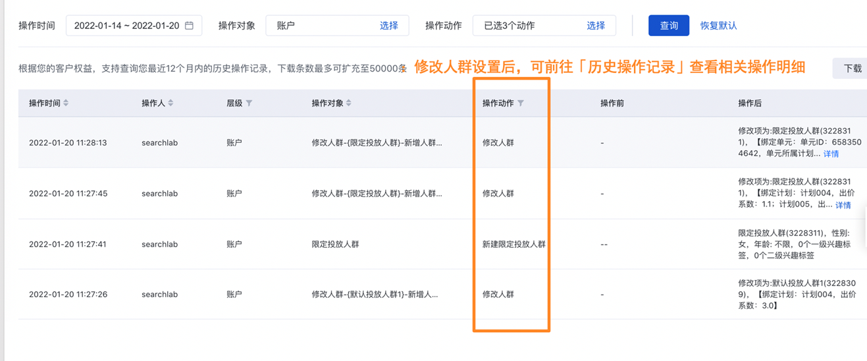Click 恢复默认 to reset filters
This screenshot has width=867, height=361.
pyautogui.click(x=718, y=26)
